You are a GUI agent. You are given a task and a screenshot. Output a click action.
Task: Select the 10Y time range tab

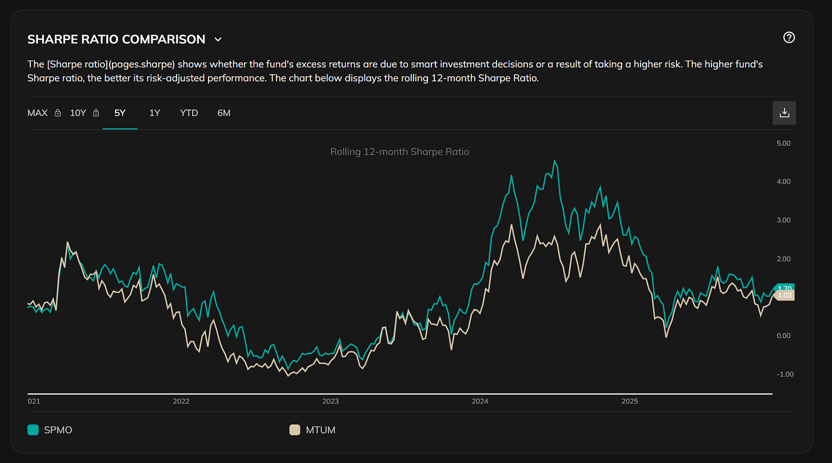coord(78,113)
